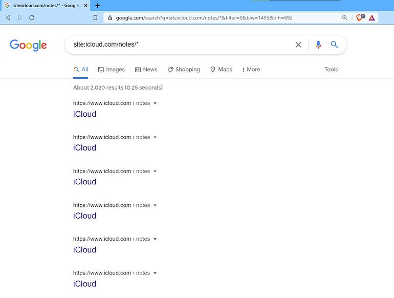Click the address bar URL
This screenshot has width=394, height=298.
tap(204, 18)
